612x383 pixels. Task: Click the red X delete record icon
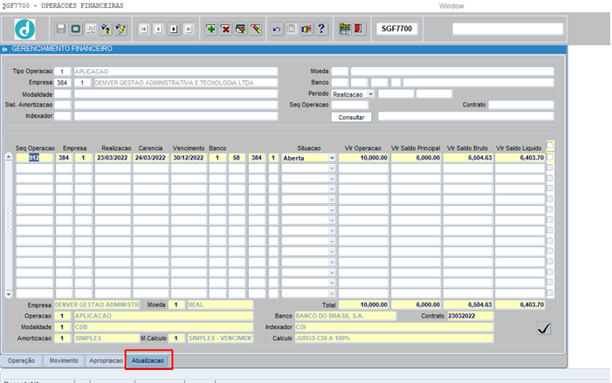click(x=226, y=29)
